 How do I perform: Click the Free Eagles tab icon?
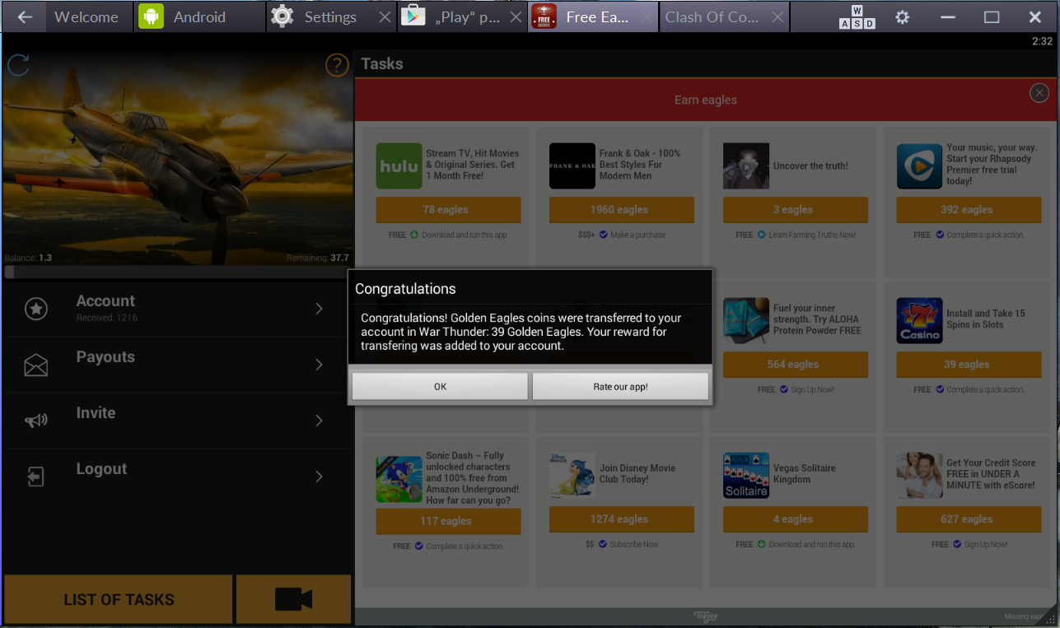coord(544,17)
